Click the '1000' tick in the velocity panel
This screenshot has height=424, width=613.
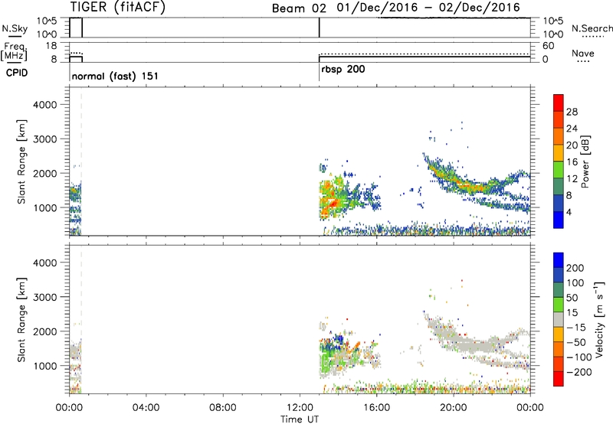[45, 366]
